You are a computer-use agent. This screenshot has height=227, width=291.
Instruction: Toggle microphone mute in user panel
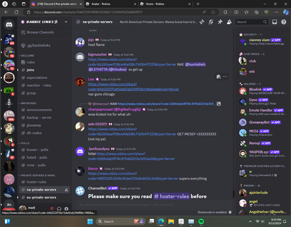pos(52,208)
